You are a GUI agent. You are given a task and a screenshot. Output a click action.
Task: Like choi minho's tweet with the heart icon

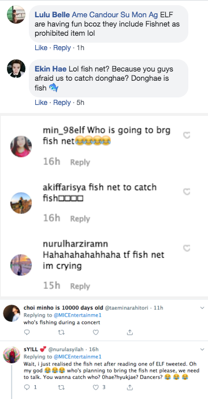[x=95, y=332]
